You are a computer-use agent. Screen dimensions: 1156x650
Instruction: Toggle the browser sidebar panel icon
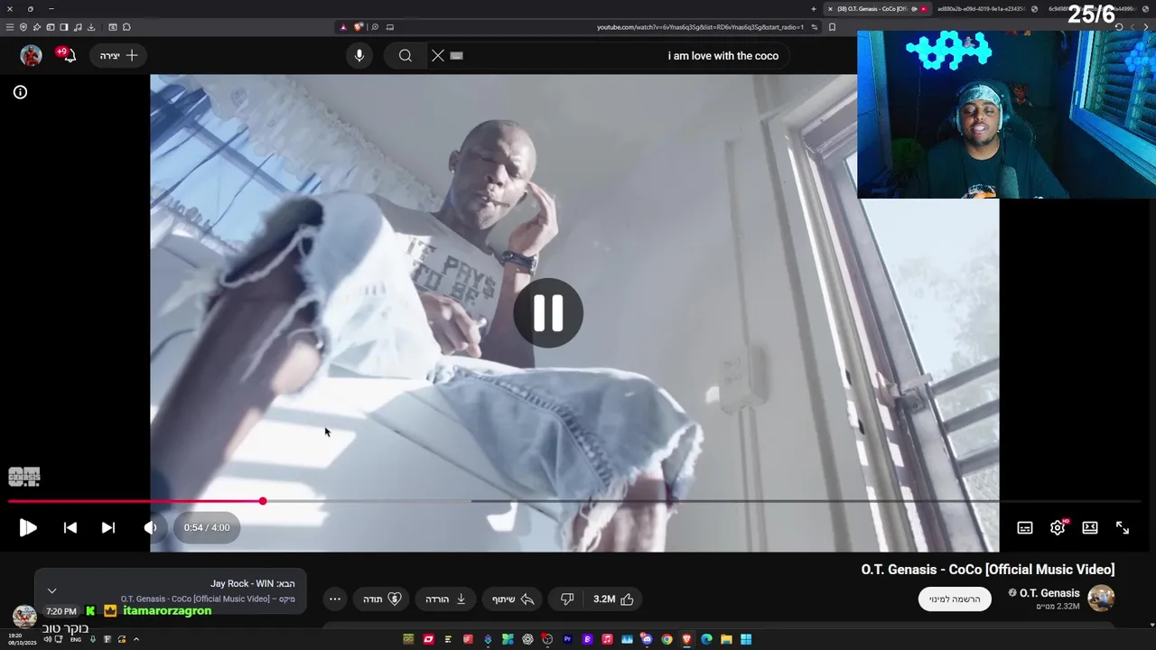click(63, 27)
